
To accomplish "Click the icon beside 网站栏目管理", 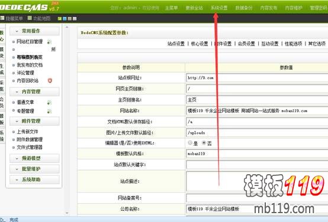I will tap(49, 42).
